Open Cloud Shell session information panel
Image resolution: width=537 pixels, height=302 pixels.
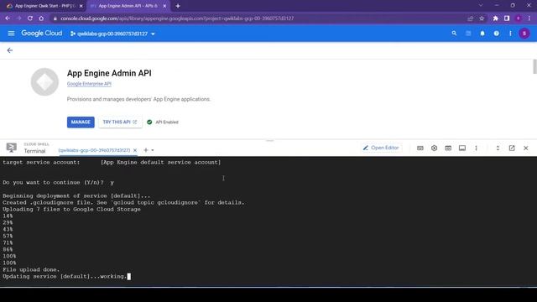coord(462,148)
